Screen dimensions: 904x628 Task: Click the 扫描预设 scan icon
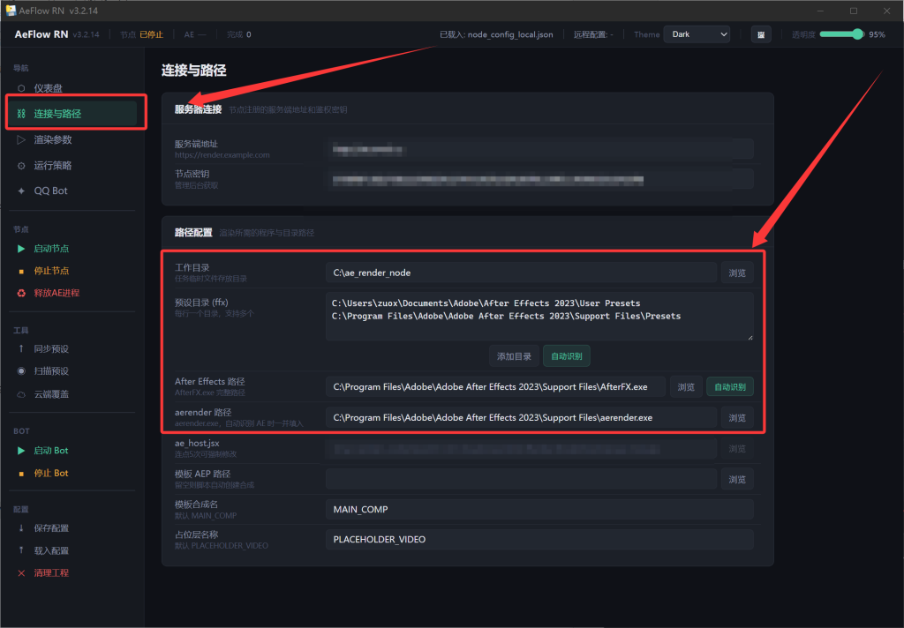(21, 371)
